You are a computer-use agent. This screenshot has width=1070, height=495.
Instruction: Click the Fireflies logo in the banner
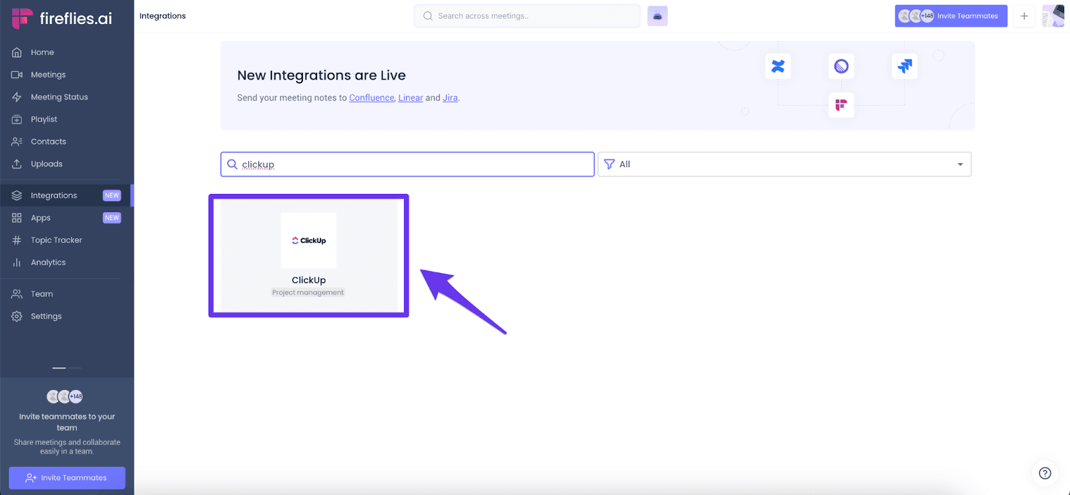click(841, 104)
